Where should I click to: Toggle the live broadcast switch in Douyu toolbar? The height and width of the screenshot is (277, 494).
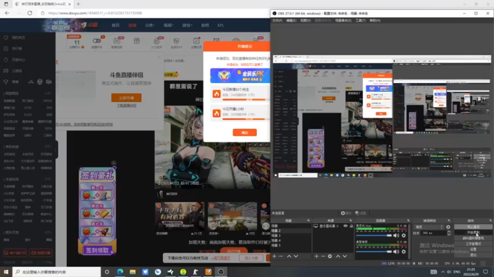click(x=96, y=41)
